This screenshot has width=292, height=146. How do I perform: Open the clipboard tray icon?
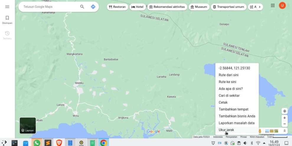239,143
